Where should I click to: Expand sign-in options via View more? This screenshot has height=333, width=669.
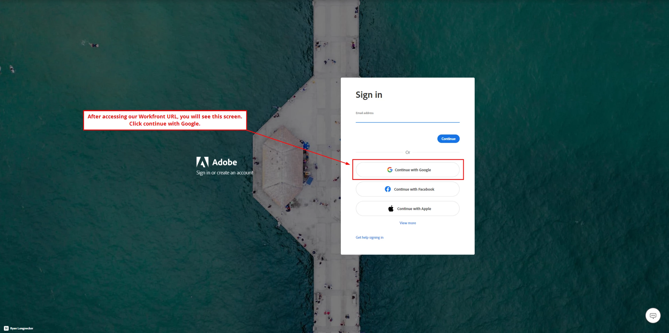(x=407, y=223)
